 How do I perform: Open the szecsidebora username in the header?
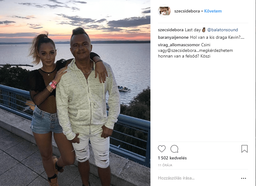pos(187,11)
